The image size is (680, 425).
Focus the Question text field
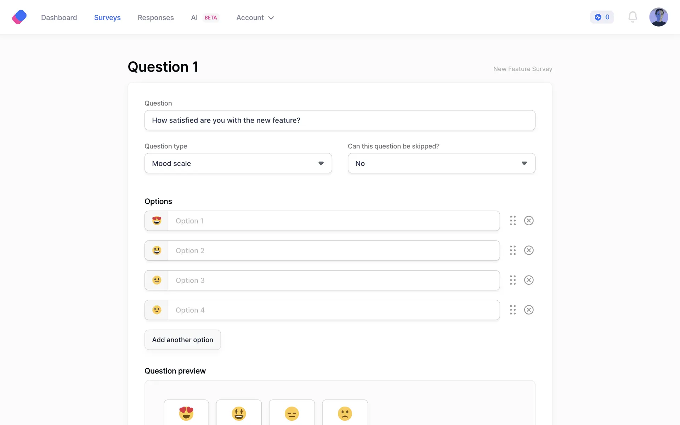tap(340, 120)
